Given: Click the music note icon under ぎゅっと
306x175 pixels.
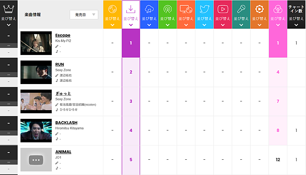Looking at the screenshot, I should click(x=57, y=110).
